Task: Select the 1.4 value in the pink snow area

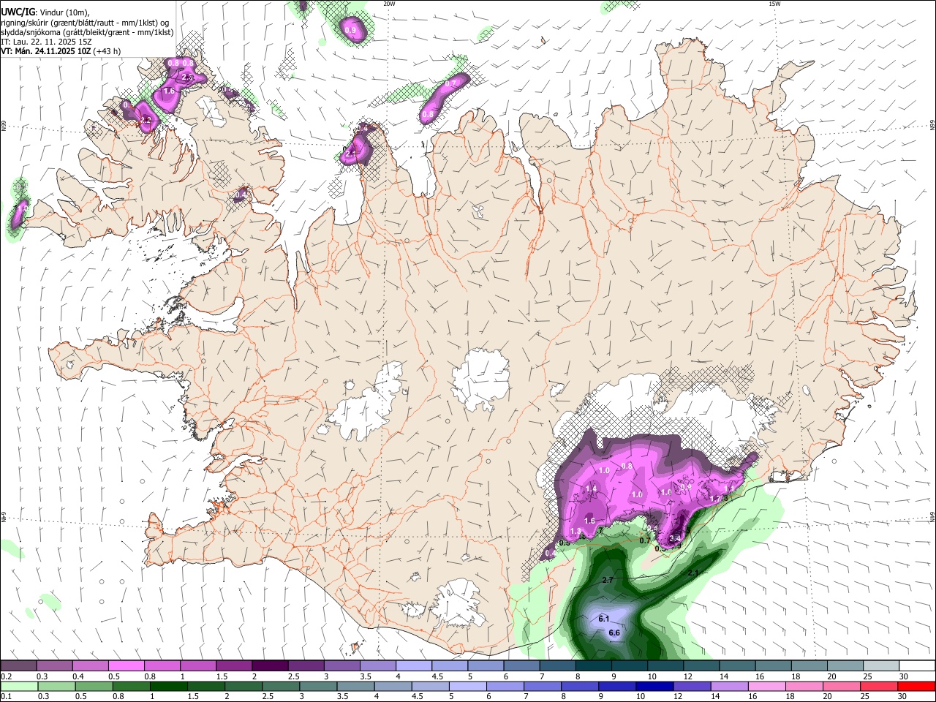Action: coord(592,488)
